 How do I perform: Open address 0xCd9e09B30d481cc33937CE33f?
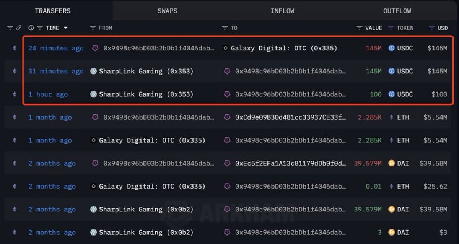coord(290,117)
